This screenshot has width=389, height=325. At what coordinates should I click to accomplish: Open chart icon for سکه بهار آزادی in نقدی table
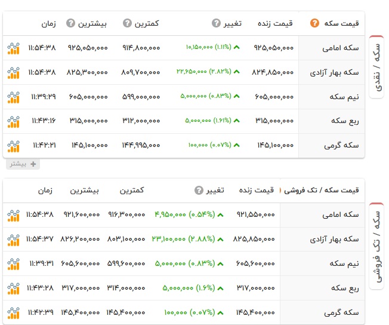tap(13, 73)
